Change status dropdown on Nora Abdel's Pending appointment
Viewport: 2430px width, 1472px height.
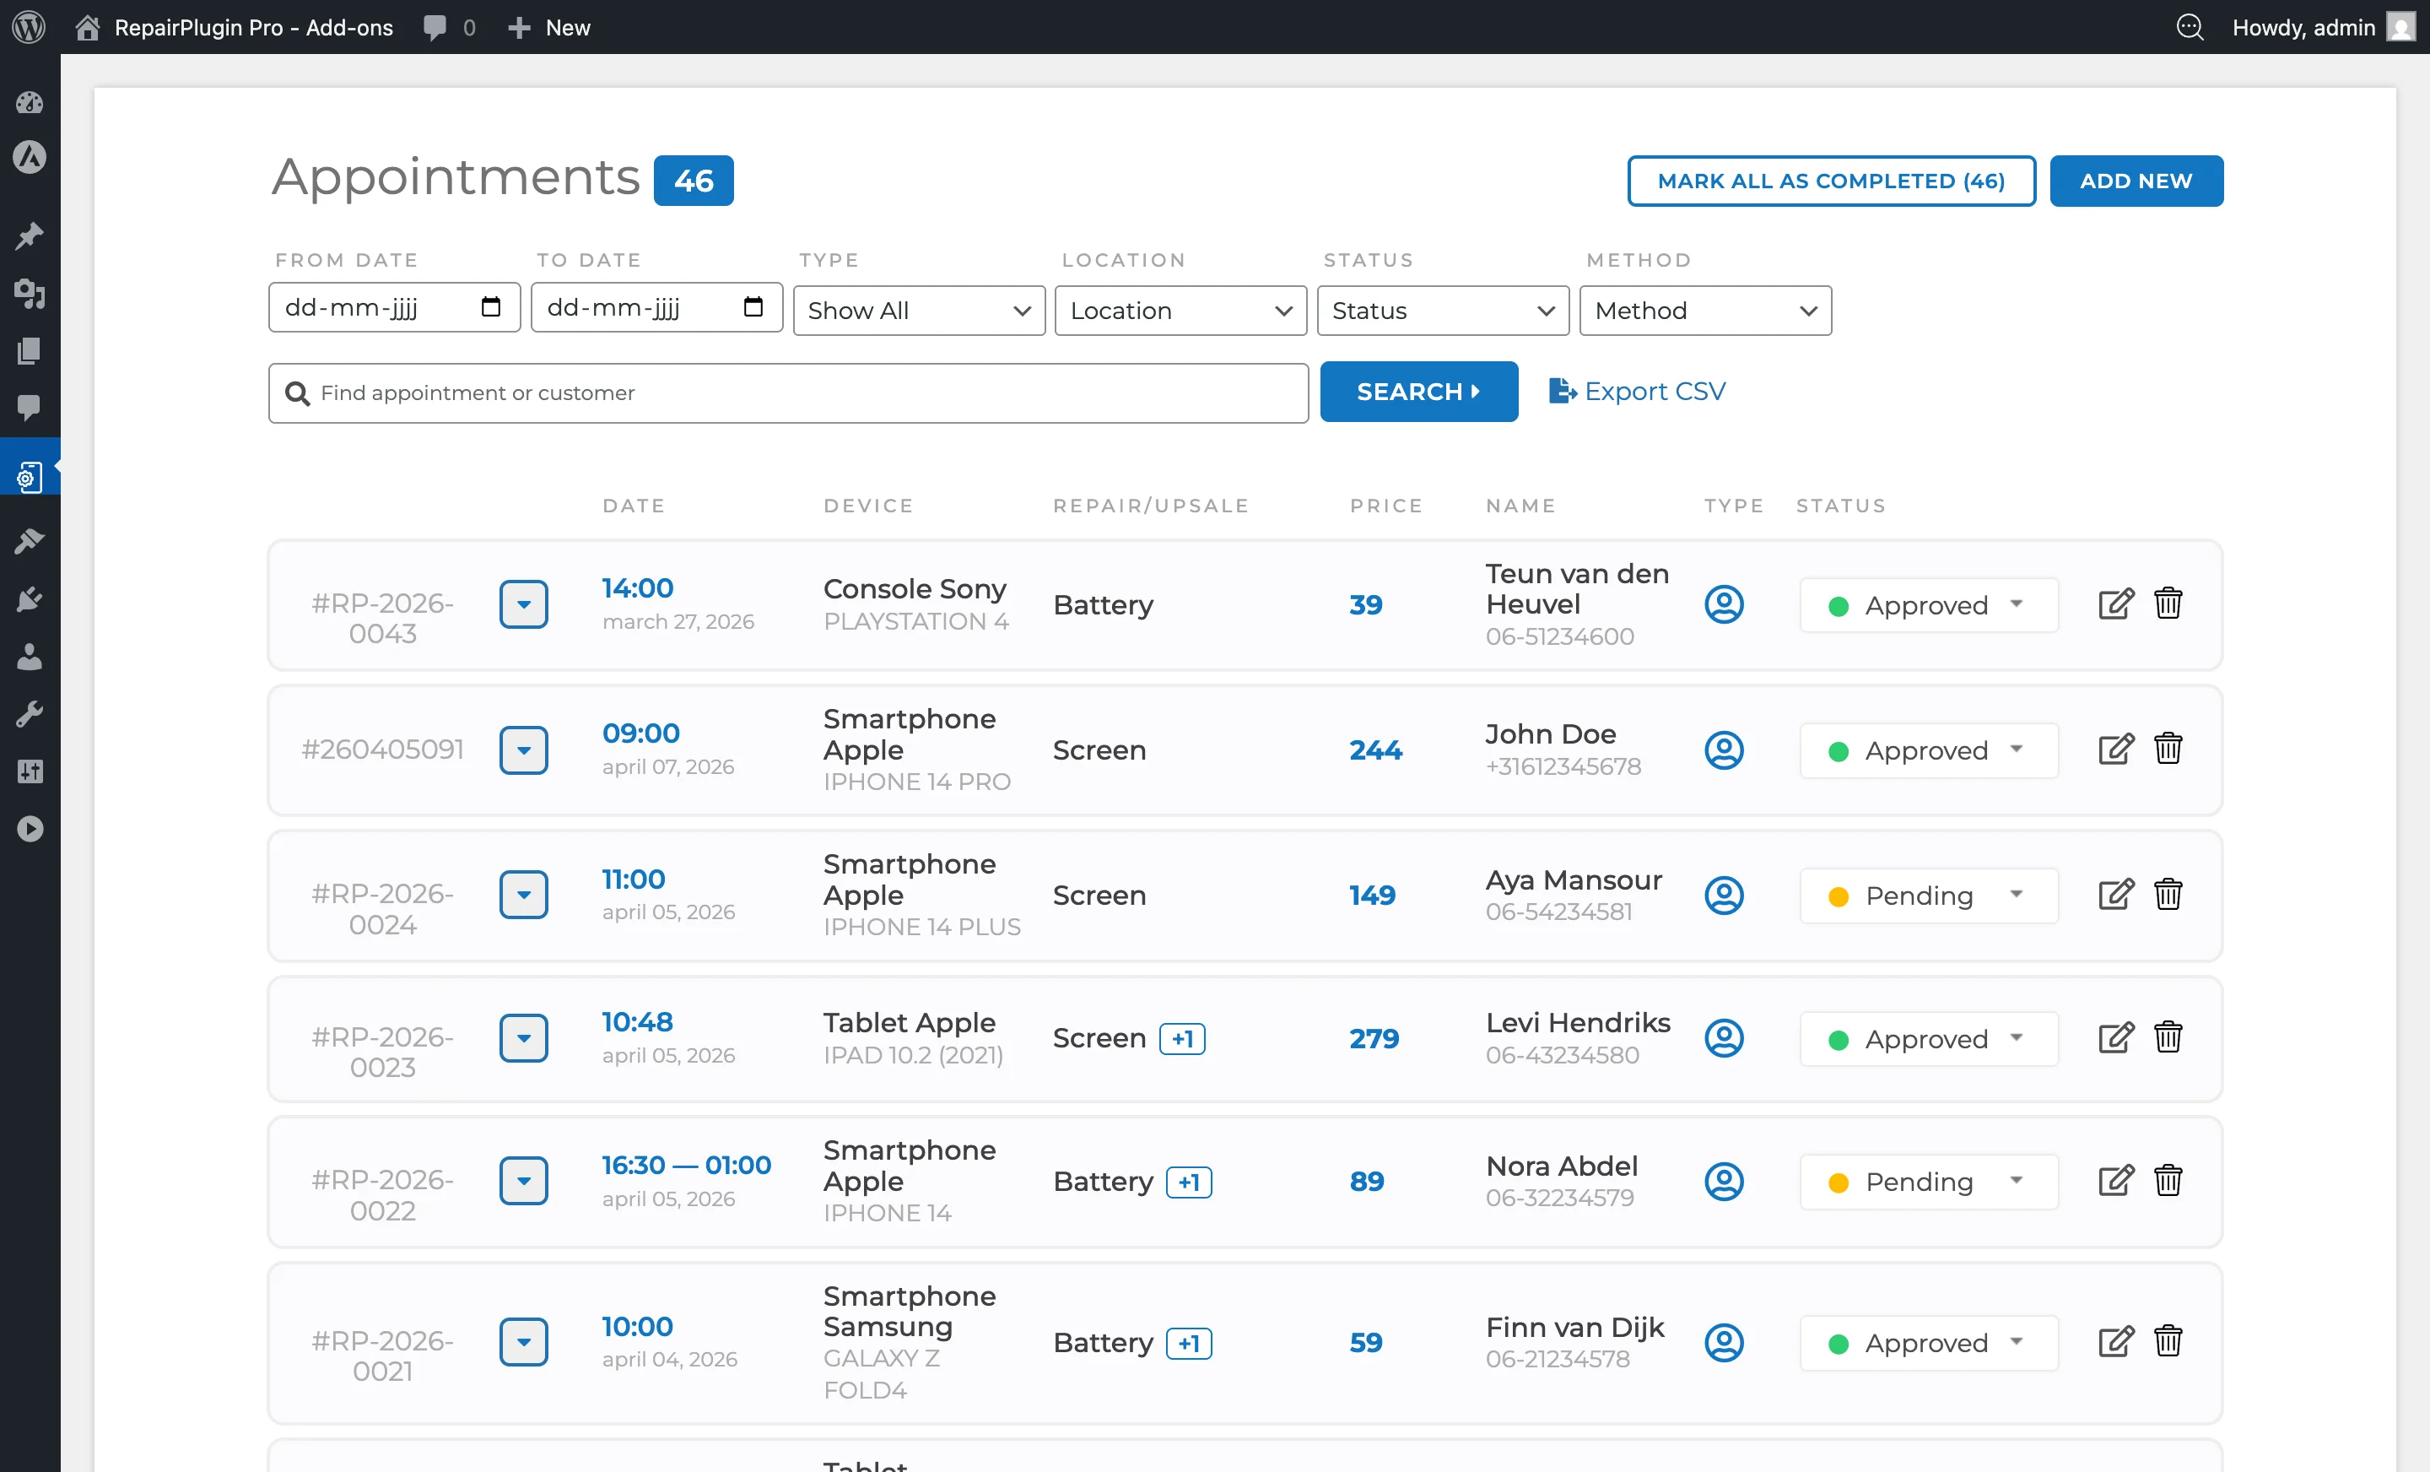[x=1928, y=1181]
